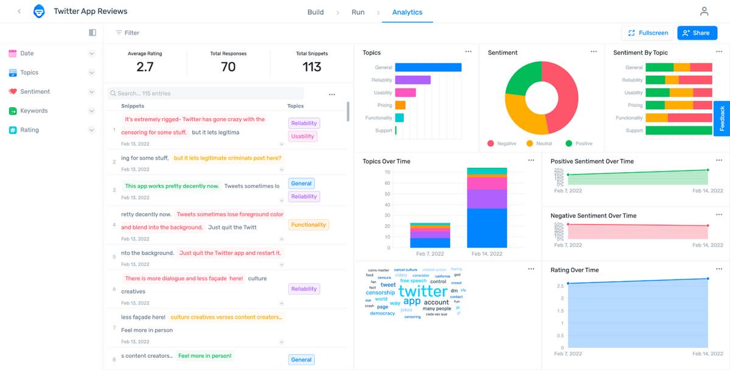Open Topics chart three-dot menu

click(468, 52)
